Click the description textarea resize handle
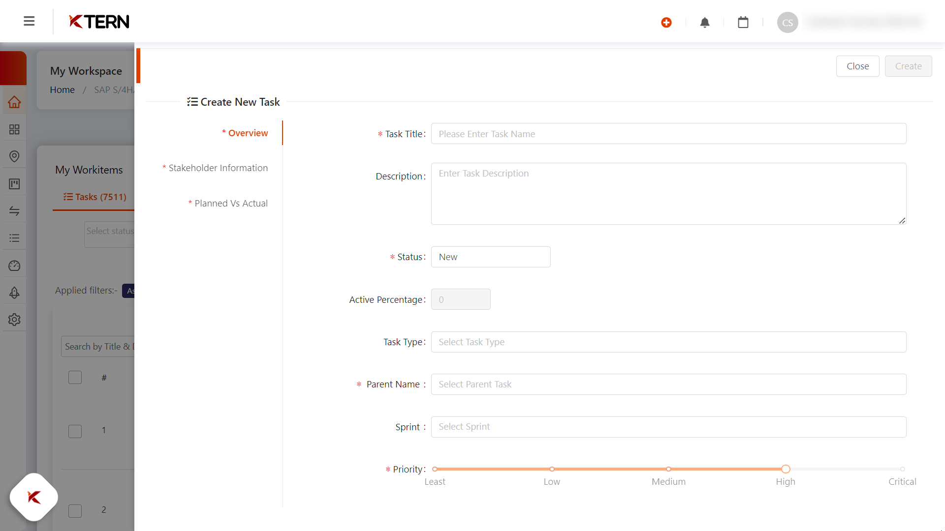 click(x=902, y=220)
